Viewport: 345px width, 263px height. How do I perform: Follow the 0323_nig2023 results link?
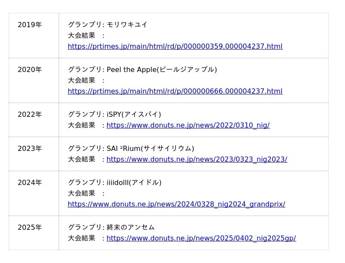tap(197, 160)
